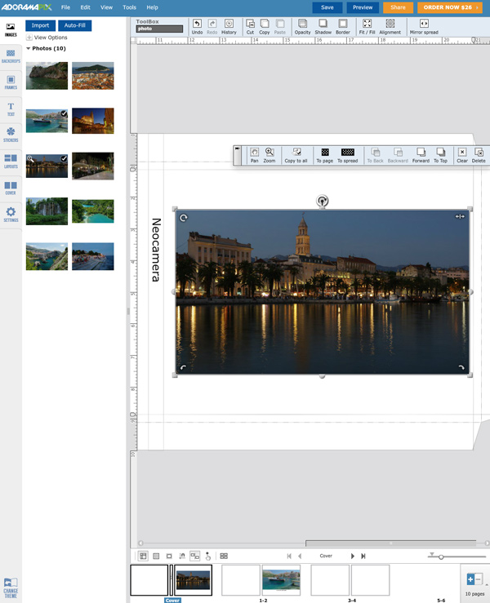Click the Import button
This screenshot has width=490, height=603.
(40, 25)
